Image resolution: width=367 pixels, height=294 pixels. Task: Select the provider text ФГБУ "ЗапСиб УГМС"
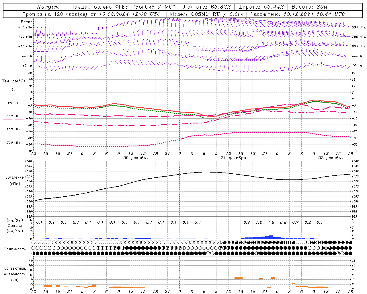tap(145, 7)
